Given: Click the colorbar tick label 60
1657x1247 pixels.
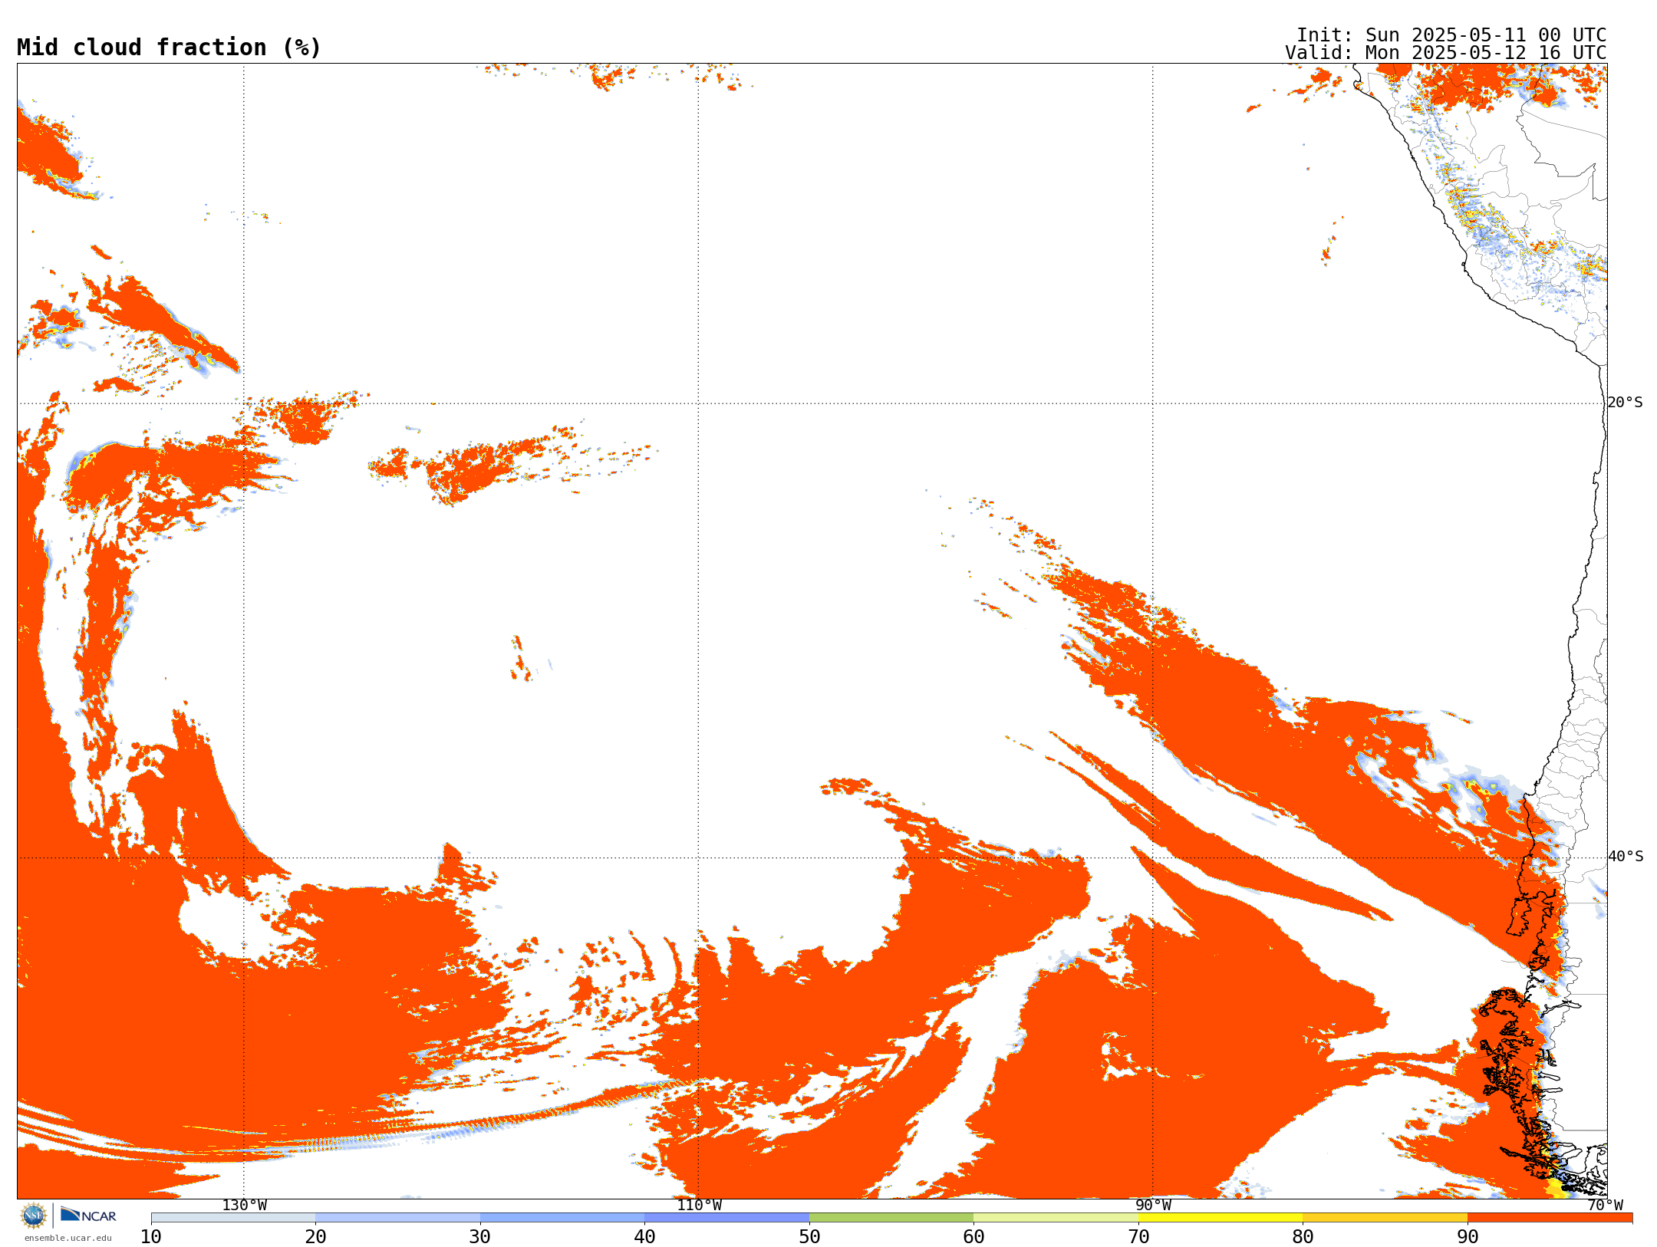Looking at the screenshot, I should tap(973, 1236).
